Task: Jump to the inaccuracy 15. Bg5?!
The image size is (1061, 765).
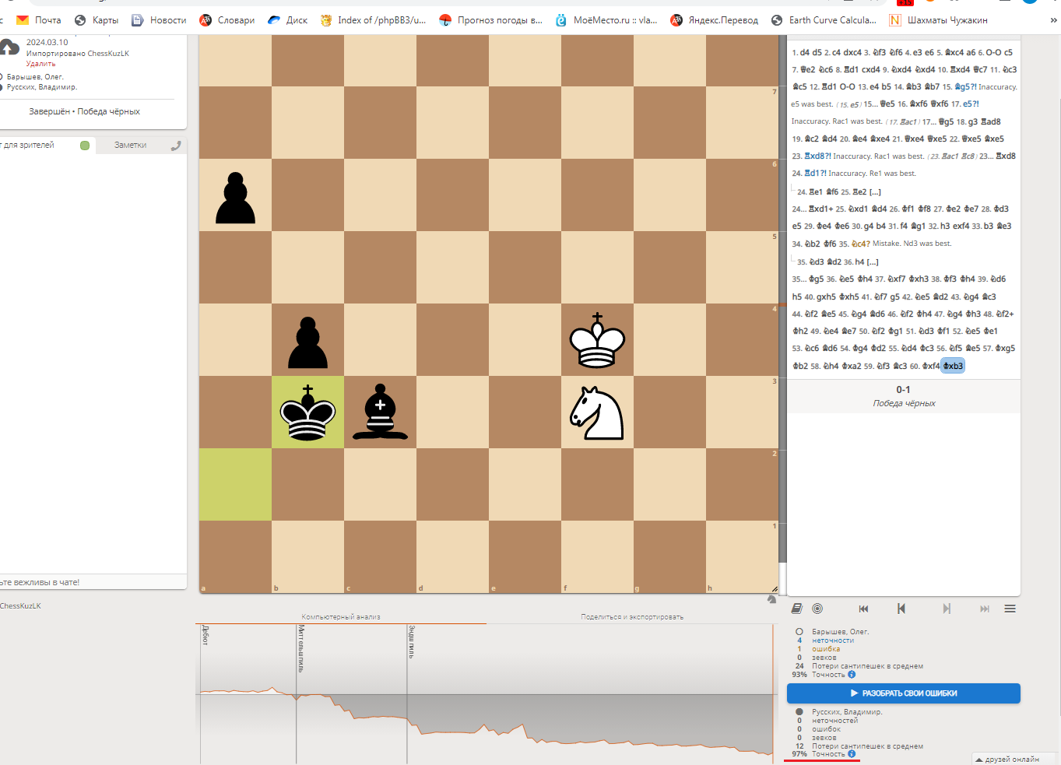Action: click(x=965, y=86)
